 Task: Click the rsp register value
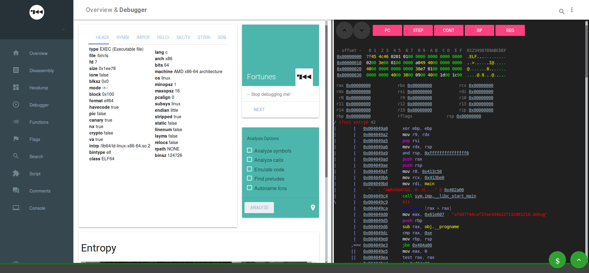coord(469,116)
